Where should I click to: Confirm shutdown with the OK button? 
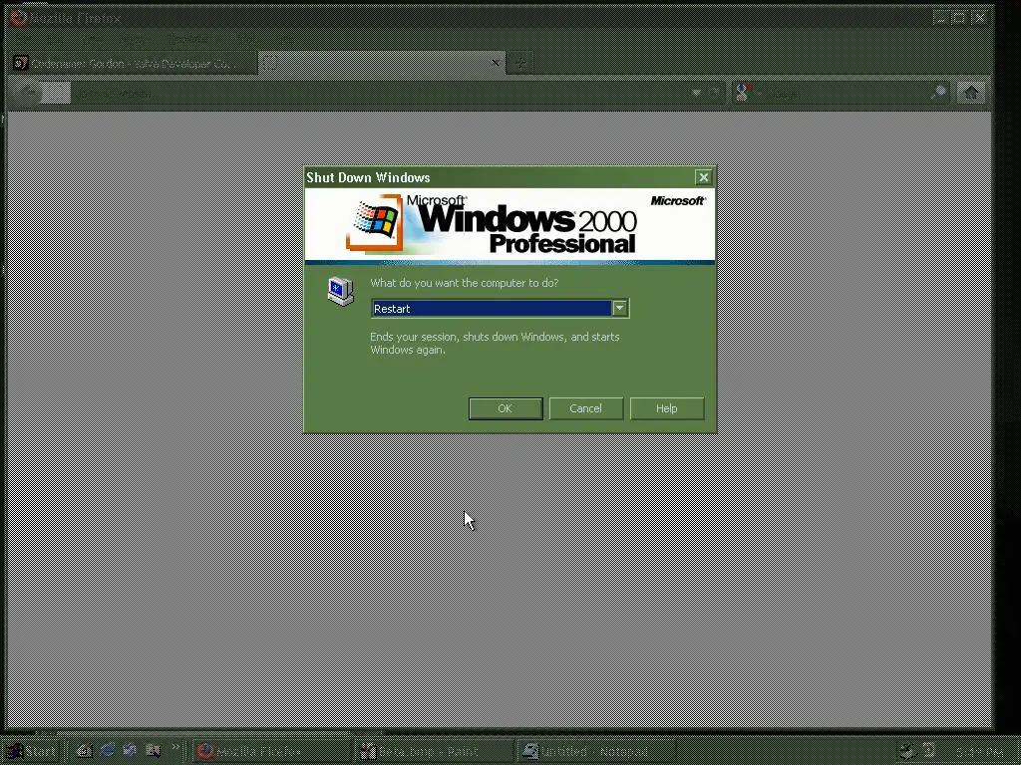[x=506, y=408]
